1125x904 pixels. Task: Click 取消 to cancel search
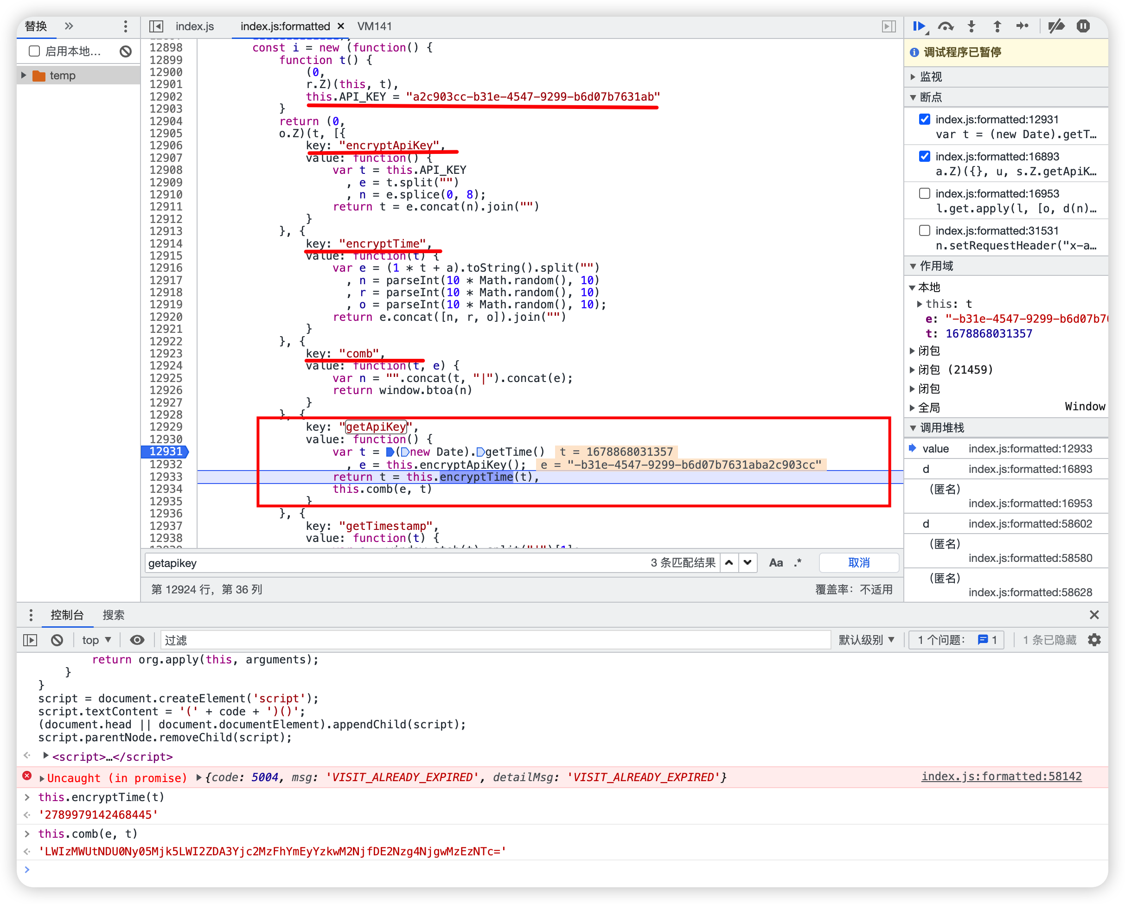tap(859, 562)
